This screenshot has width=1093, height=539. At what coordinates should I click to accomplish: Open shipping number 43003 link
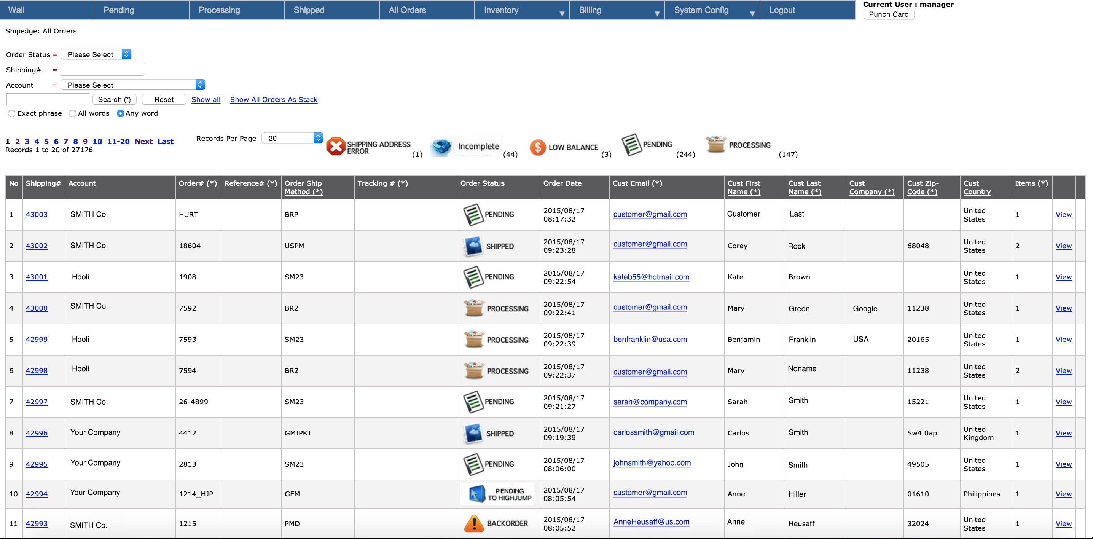click(37, 214)
